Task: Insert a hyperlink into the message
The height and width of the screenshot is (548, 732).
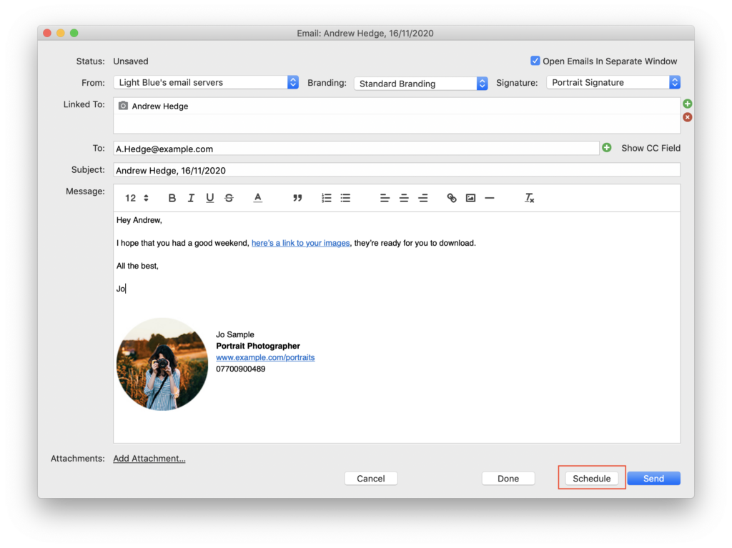Action: tap(451, 198)
